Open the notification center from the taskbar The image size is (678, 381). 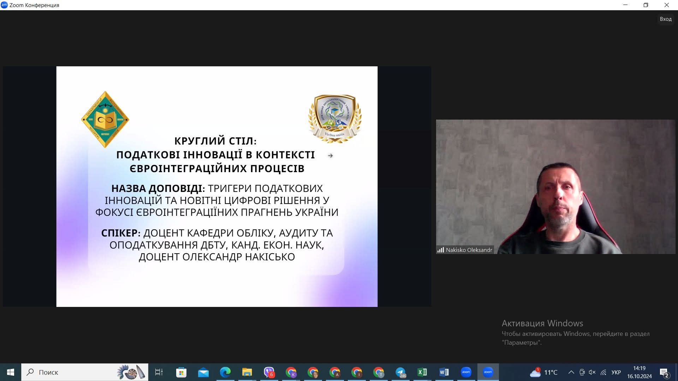point(664,373)
